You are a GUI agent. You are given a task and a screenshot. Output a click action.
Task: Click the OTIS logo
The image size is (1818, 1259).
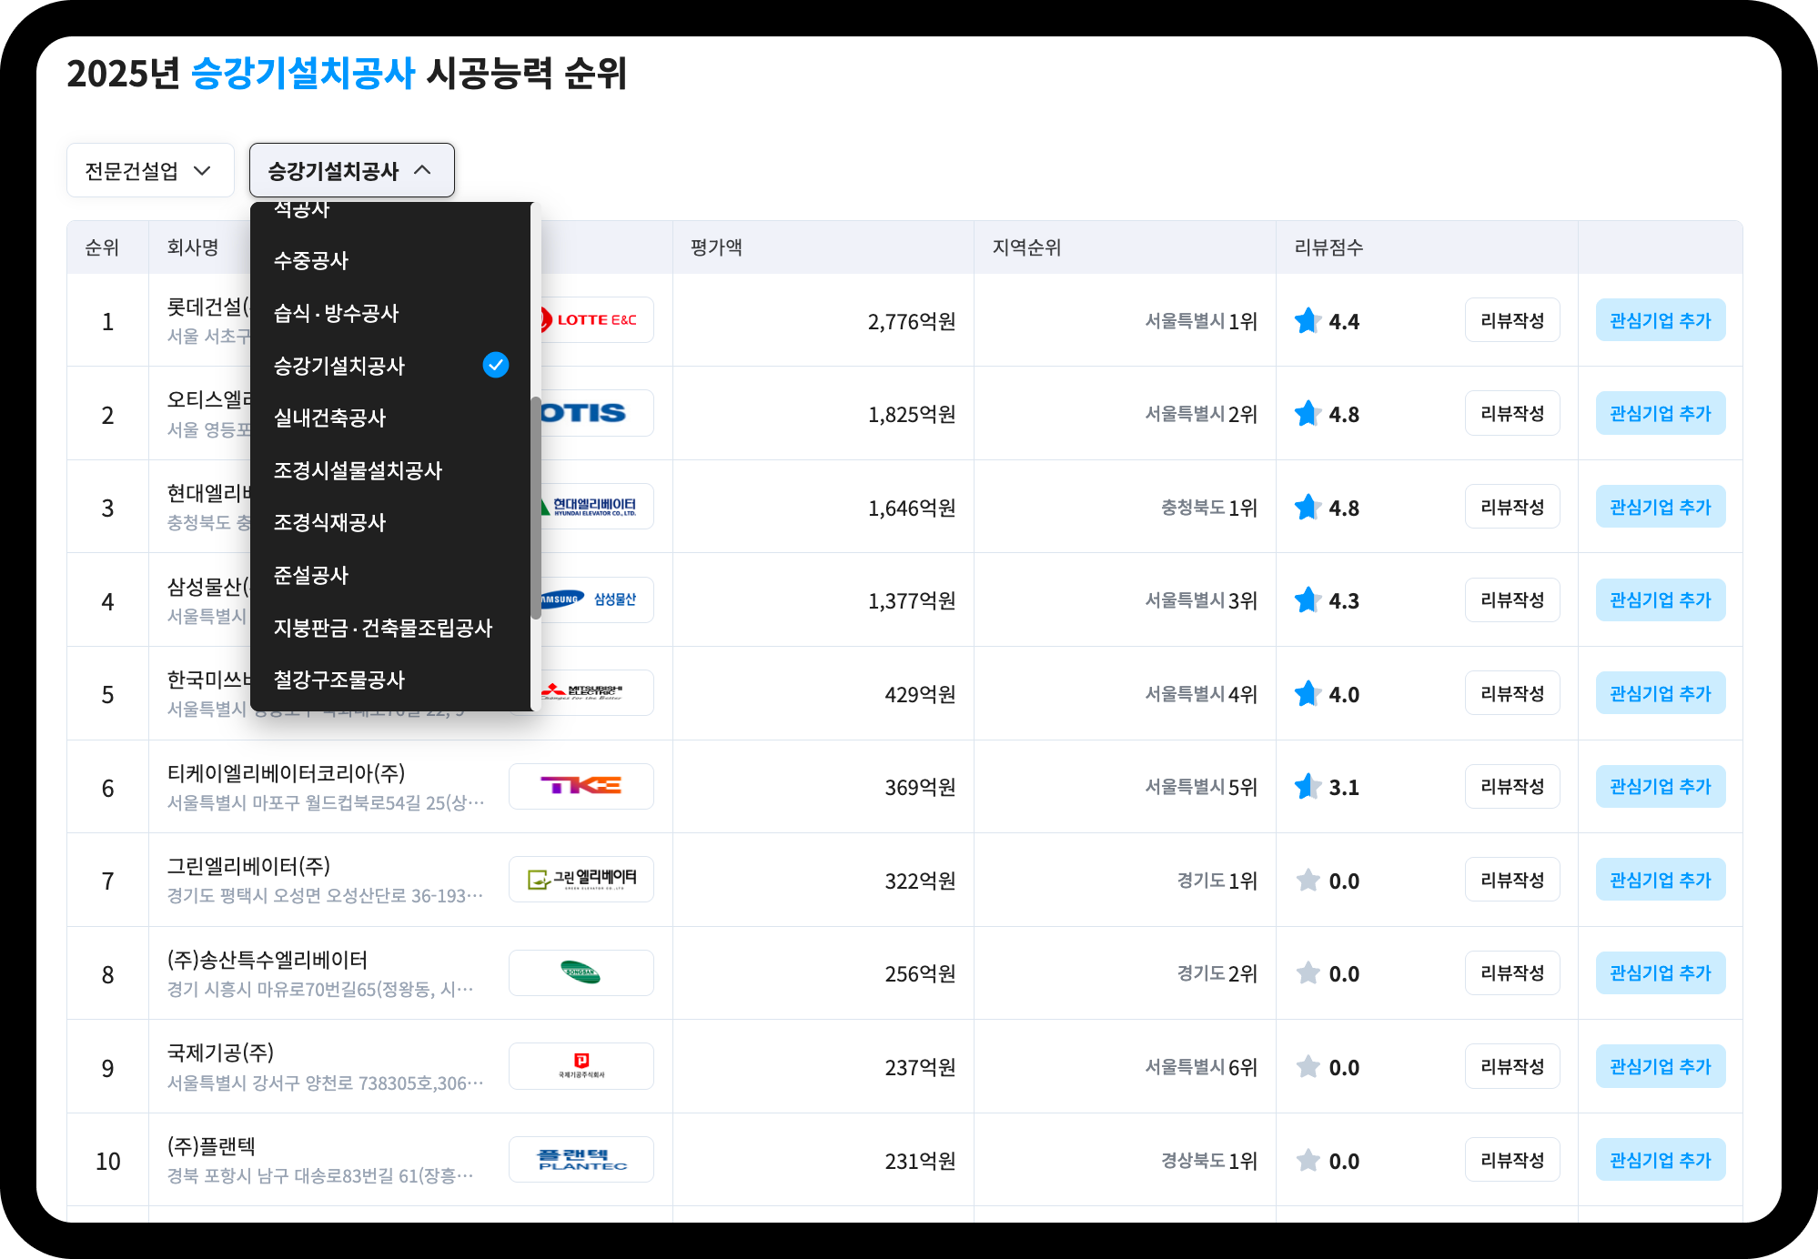[596, 413]
